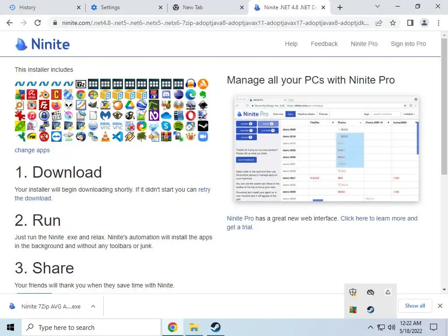
Task: Click the VLC traffic cone icon
Action: click(105, 136)
